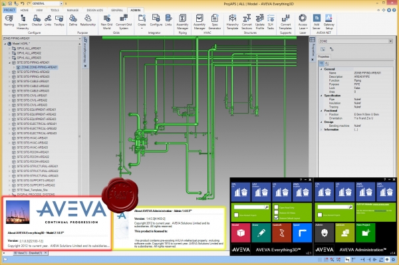
Task: Open the Hierarchy Template tool
Action: [232, 22]
